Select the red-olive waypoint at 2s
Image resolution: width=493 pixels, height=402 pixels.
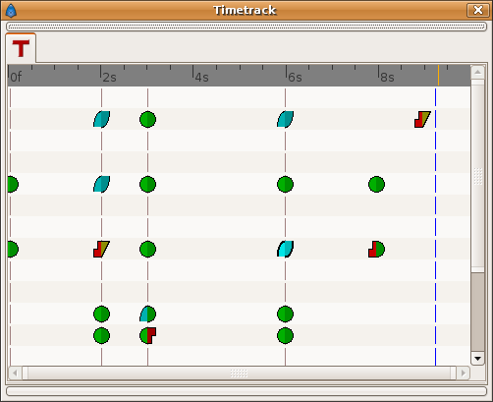pos(101,249)
